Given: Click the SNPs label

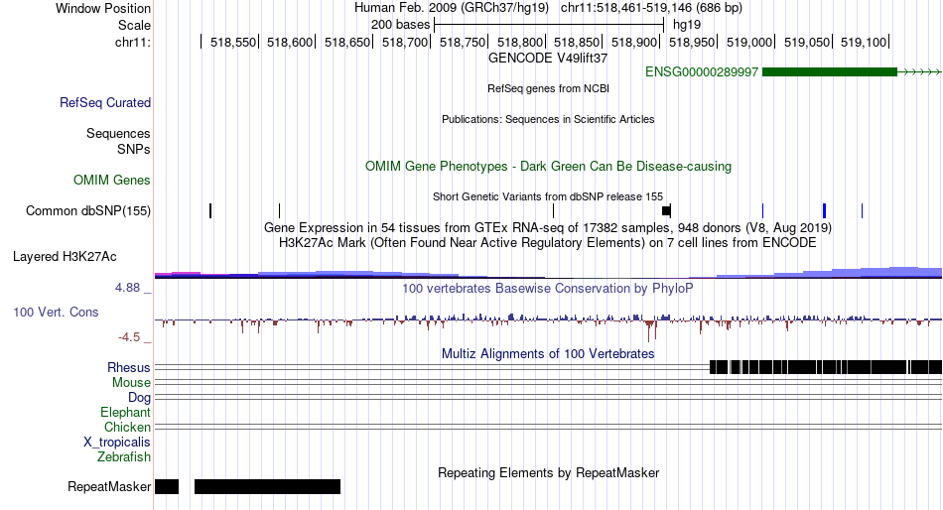Looking at the screenshot, I should [x=134, y=149].
